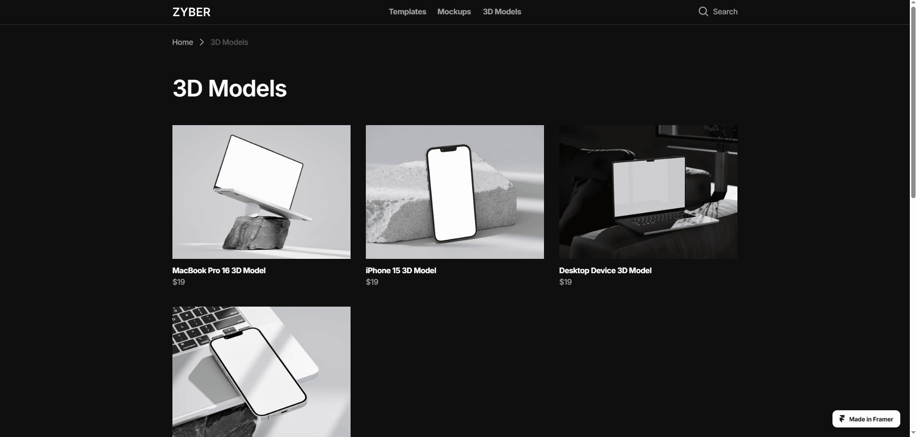Open the MacBook Pro 16 product thumbnail
Viewport: 917px width, 437px height.
[261, 192]
